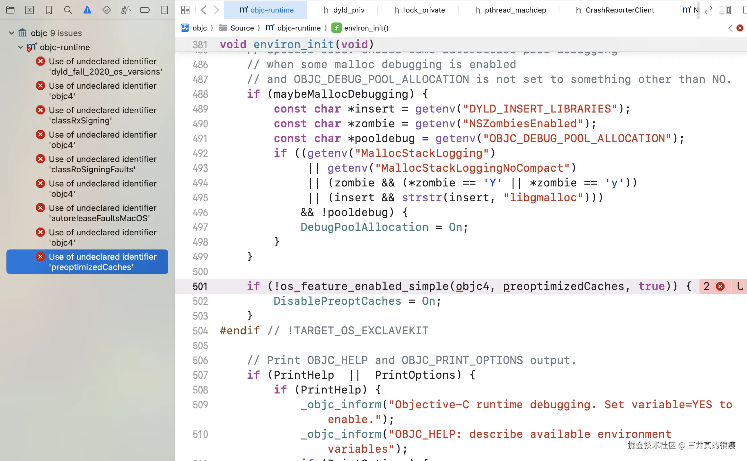Viewport: 747px width, 461px height.
Task: Open the Project navigator folder icon
Action: click(x=10, y=10)
